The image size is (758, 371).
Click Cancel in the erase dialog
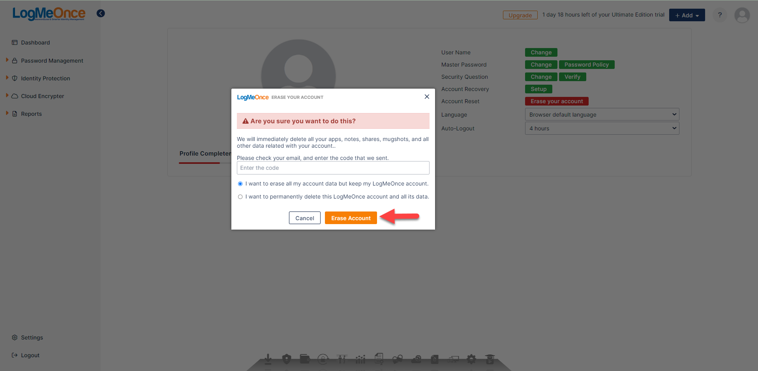point(305,218)
